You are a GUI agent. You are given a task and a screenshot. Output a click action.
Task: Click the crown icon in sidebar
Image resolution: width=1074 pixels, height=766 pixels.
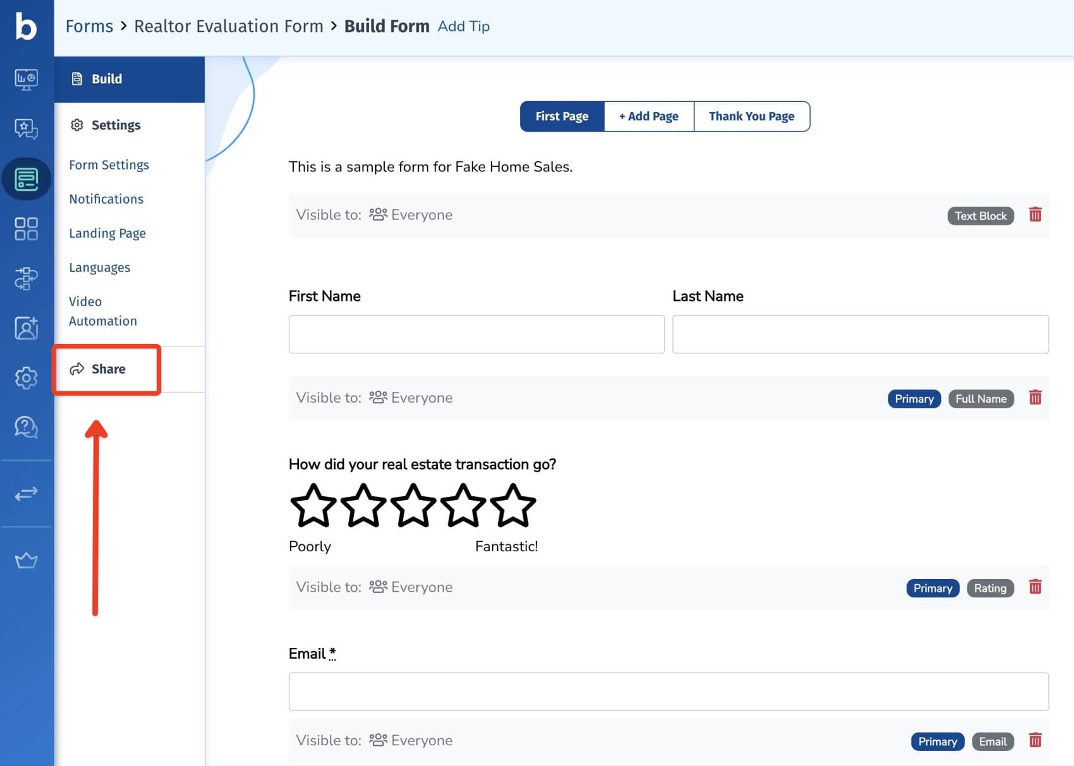26,561
